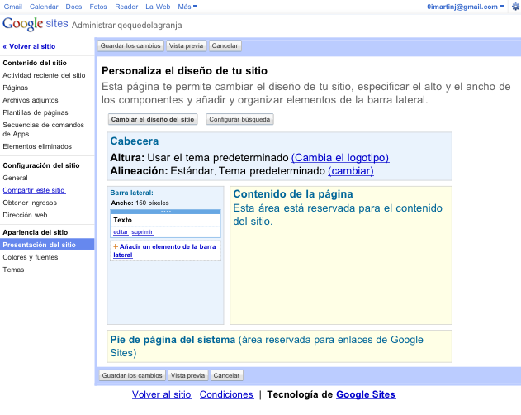The height and width of the screenshot is (415, 521).
Task: Open the Cambia el logotipo link
Action: [x=340, y=157]
